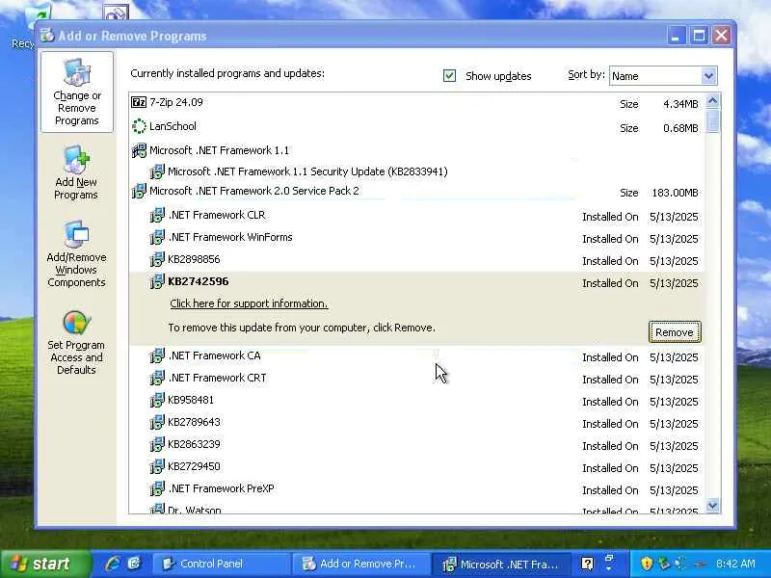Launch Internet Explorer from quick launch

113,564
